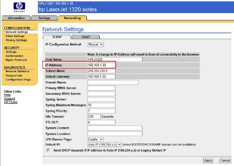
Task: Switch to the Information tab
Action: (x=16, y=18)
